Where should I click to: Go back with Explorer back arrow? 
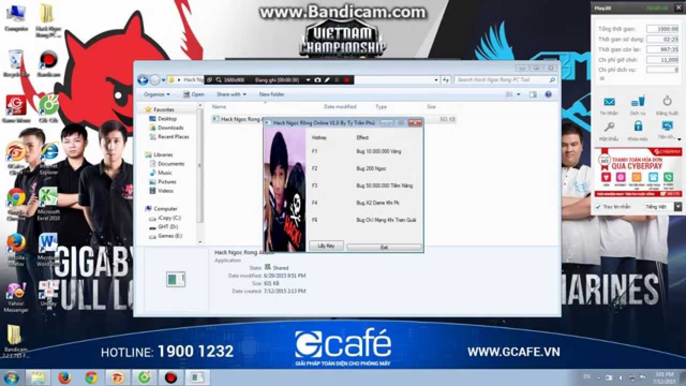point(143,80)
